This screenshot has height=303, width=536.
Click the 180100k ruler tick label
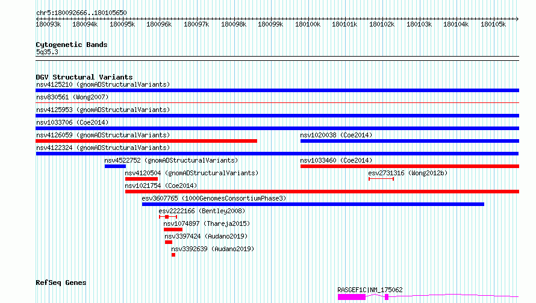click(x=308, y=24)
